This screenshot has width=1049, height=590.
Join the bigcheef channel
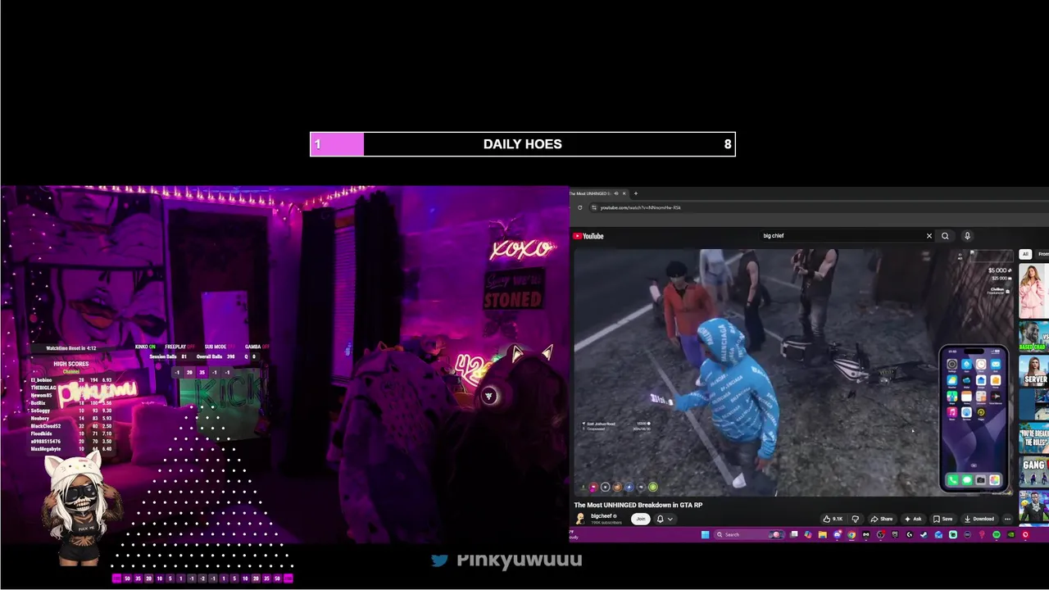(x=640, y=519)
